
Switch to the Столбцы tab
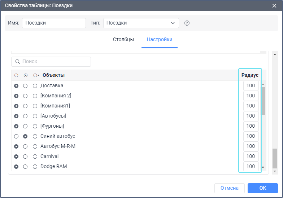pos(123,40)
